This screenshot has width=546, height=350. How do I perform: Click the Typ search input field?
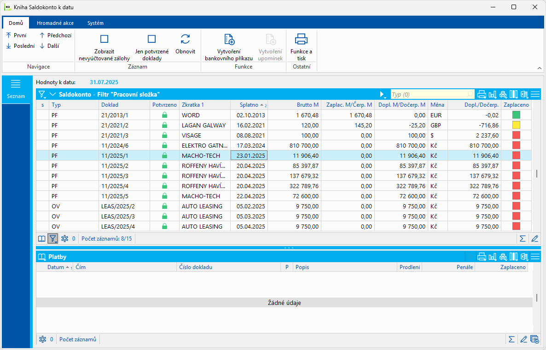click(428, 94)
